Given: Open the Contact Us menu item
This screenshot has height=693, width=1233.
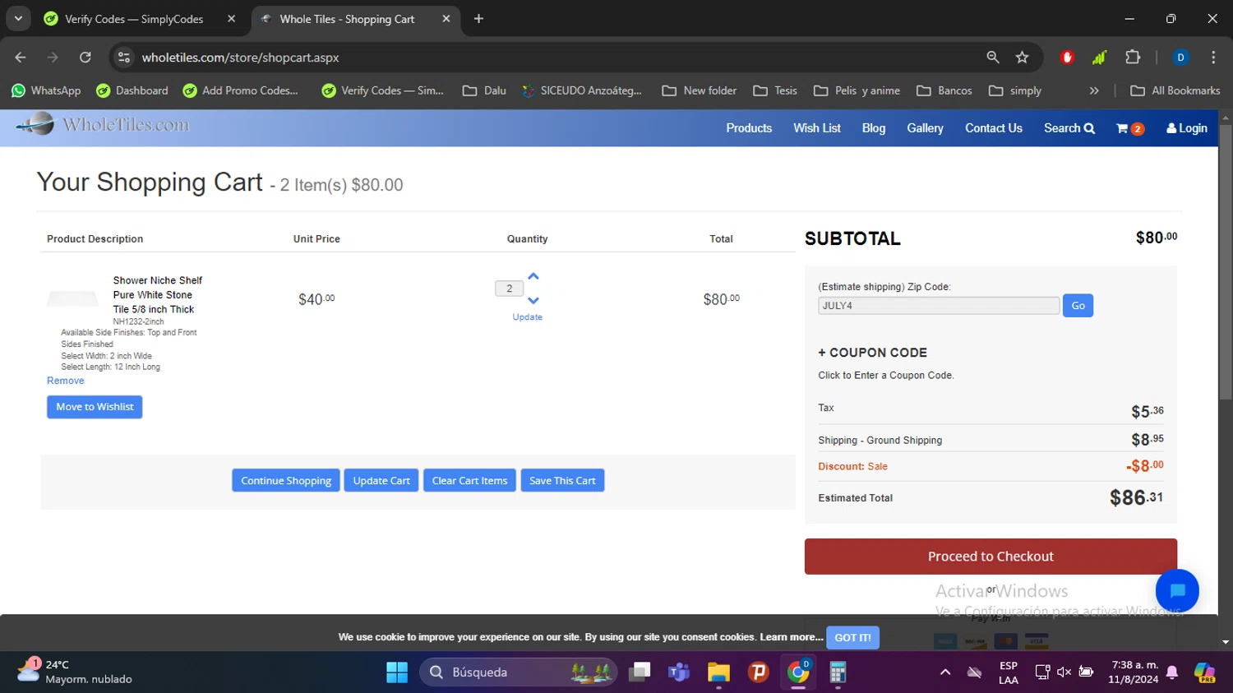Looking at the screenshot, I should (994, 128).
